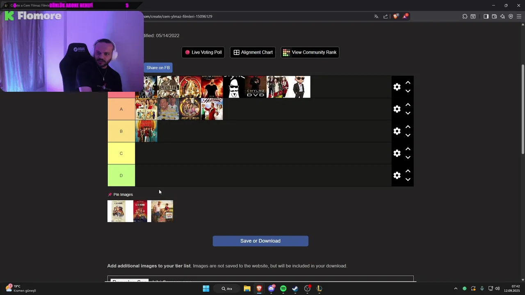Open League of Legends taskbar icon

coord(319,288)
